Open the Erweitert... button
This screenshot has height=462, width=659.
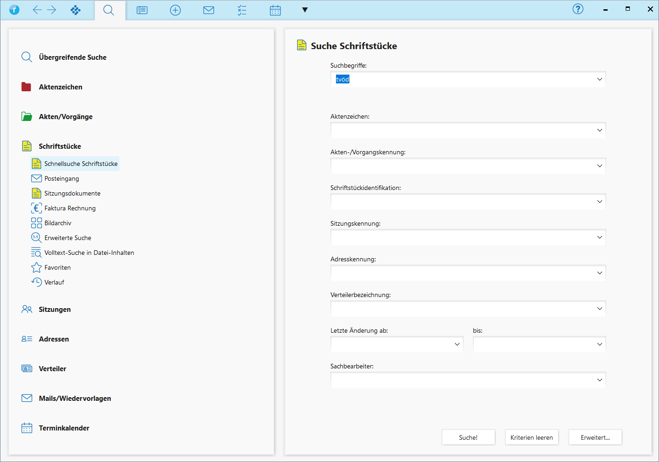[x=595, y=437]
